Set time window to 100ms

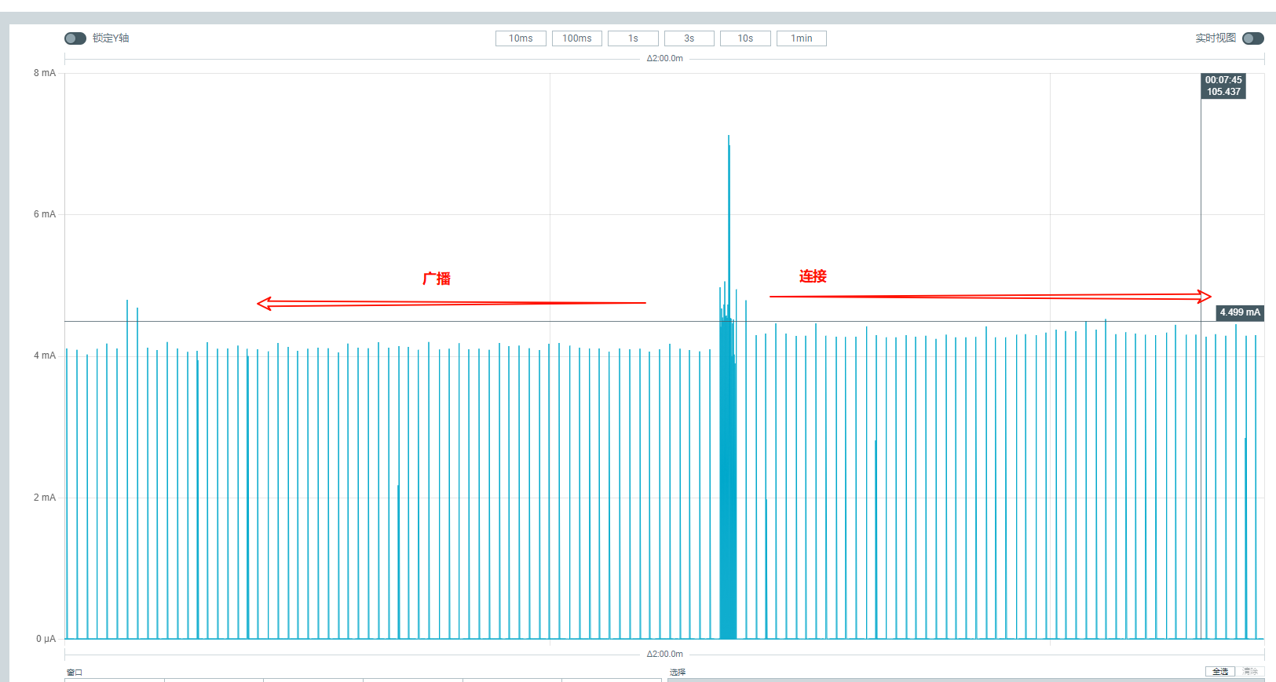[x=576, y=38]
